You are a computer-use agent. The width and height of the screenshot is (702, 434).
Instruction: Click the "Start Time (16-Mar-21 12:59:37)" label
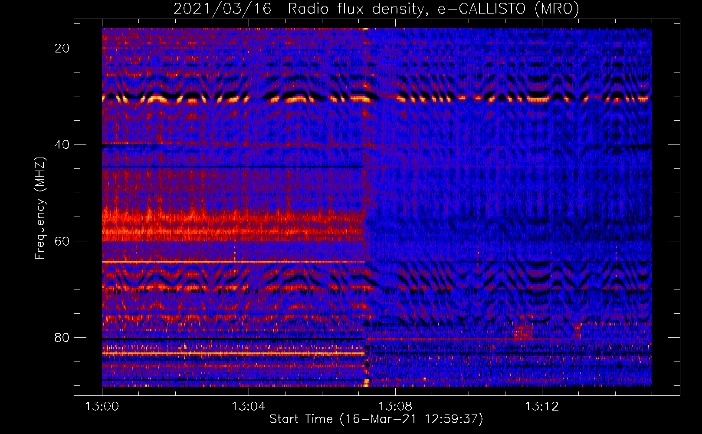pos(376,419)
